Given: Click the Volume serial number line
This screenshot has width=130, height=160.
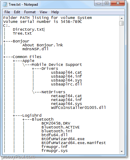Looking at the screenshot, I should 43,22.
